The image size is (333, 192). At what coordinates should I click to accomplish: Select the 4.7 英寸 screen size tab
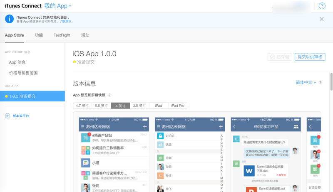pos(82,106)
